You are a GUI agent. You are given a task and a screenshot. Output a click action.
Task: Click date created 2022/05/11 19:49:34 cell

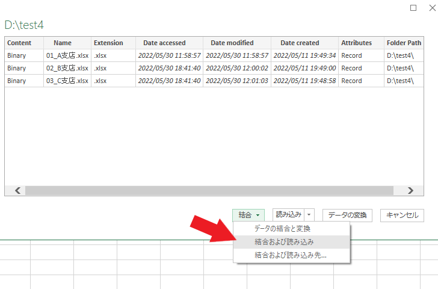click(305, 55)
